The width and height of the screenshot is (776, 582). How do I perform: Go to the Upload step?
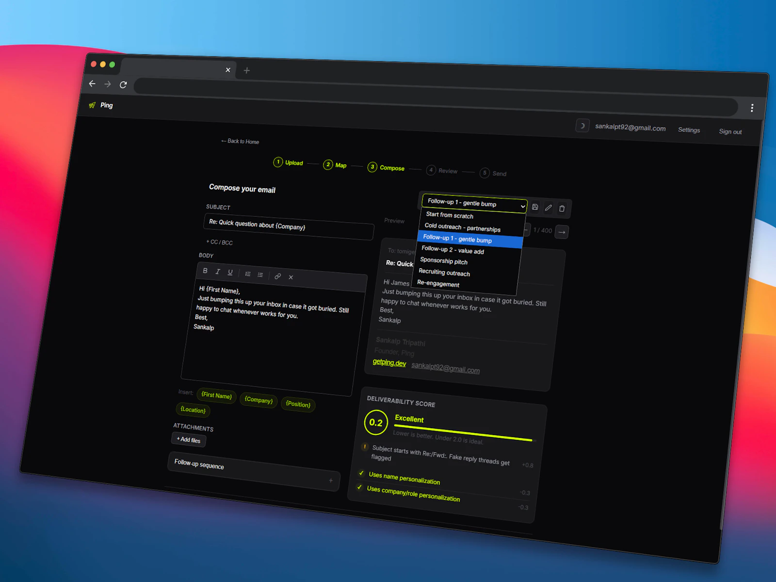point(288,162)
